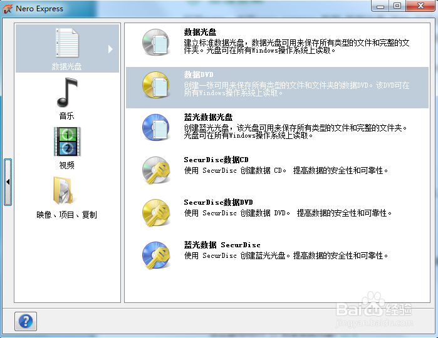Open the 视频 film strip category
438x338 pixels.
[67, 141]
